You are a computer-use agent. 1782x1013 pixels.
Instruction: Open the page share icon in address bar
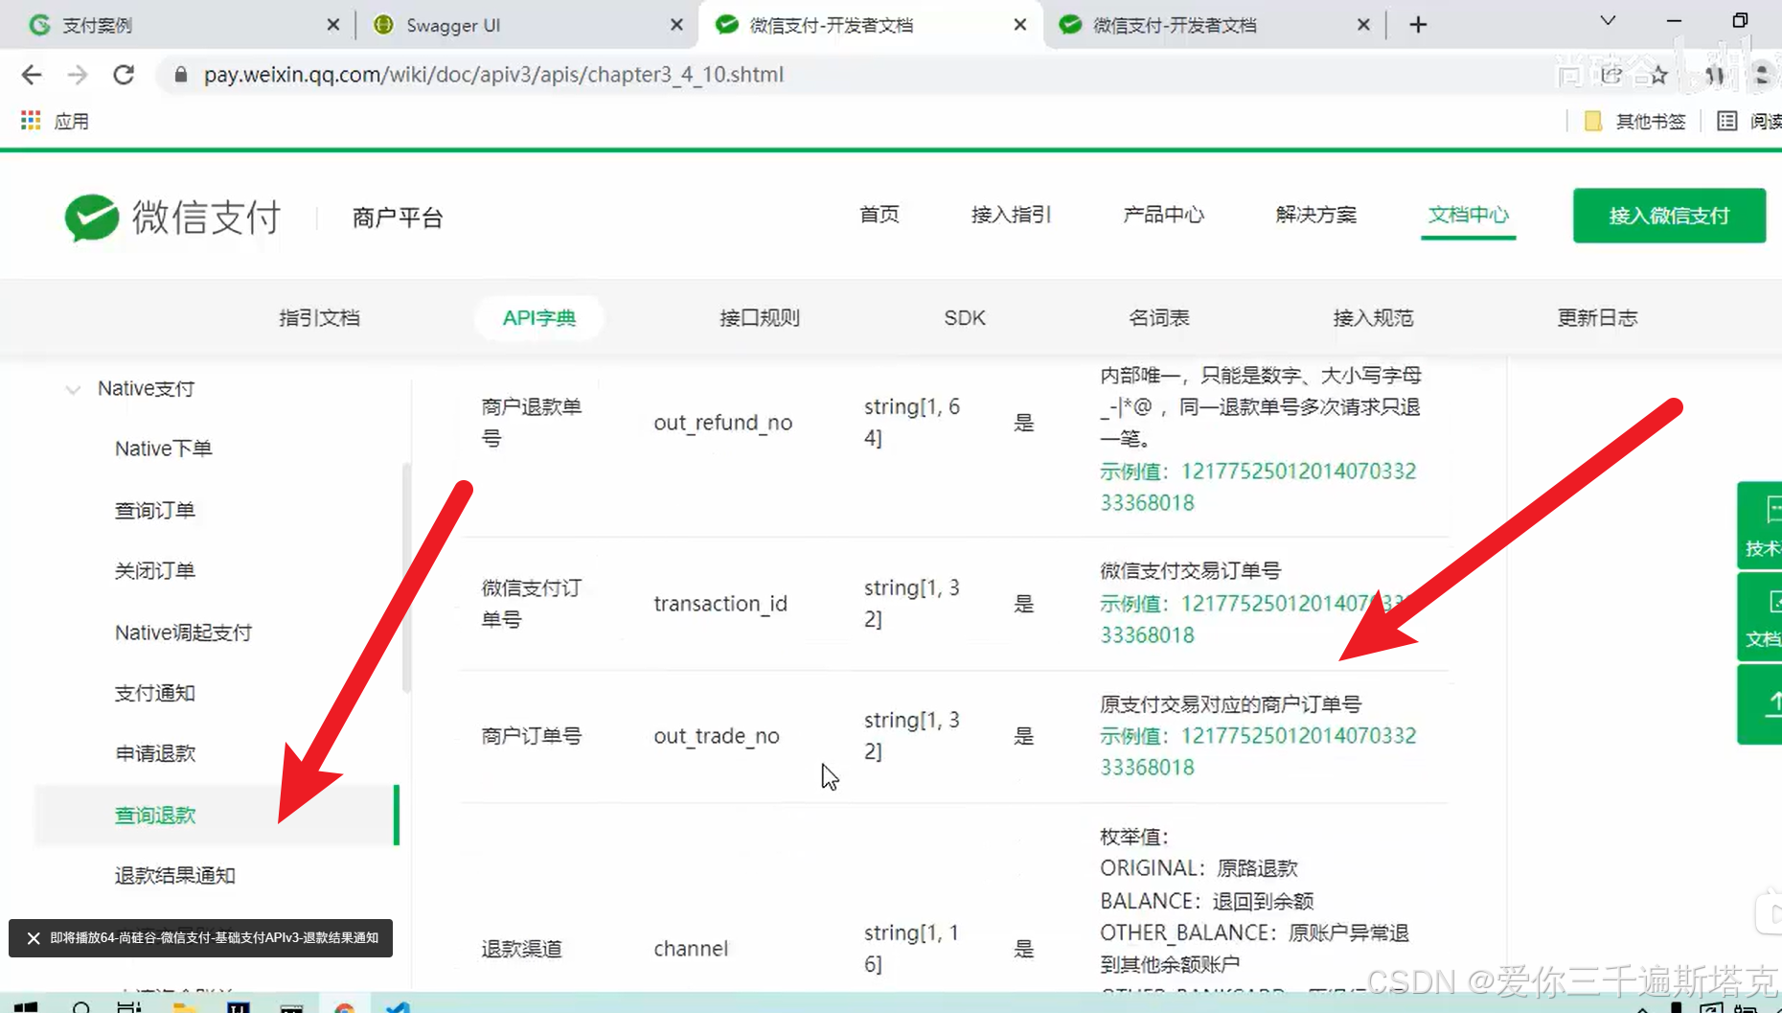coord(1612,75)
